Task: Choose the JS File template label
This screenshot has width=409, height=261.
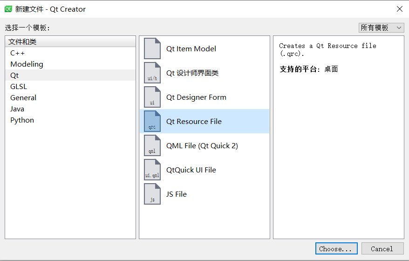Action: point(177,194)
